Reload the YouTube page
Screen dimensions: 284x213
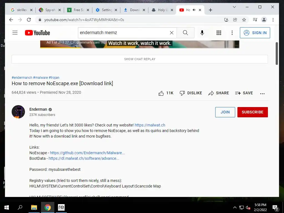(x=29, y=20)
